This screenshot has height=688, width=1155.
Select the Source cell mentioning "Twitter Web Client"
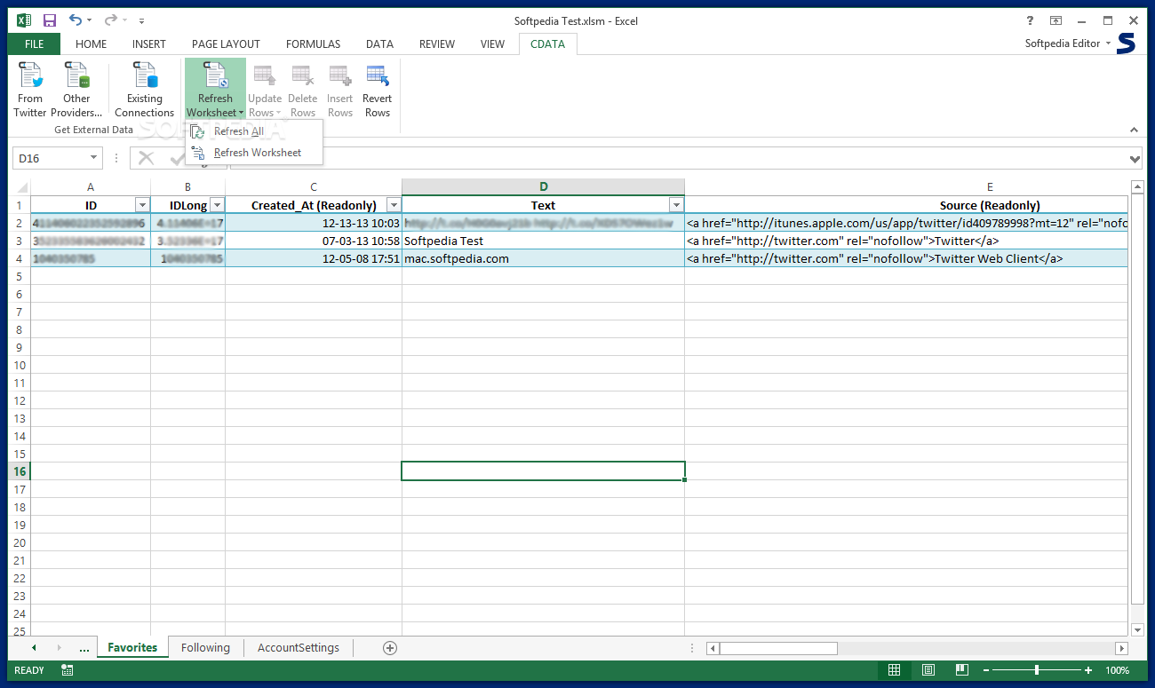906,258
